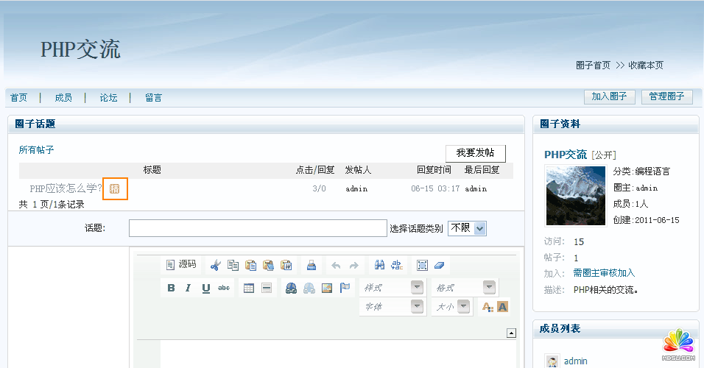Open the text color picker icon

click(x=487, y=307)
